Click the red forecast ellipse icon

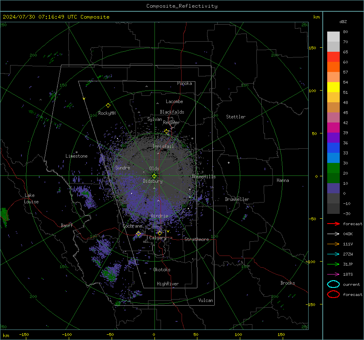coord(333,294)
